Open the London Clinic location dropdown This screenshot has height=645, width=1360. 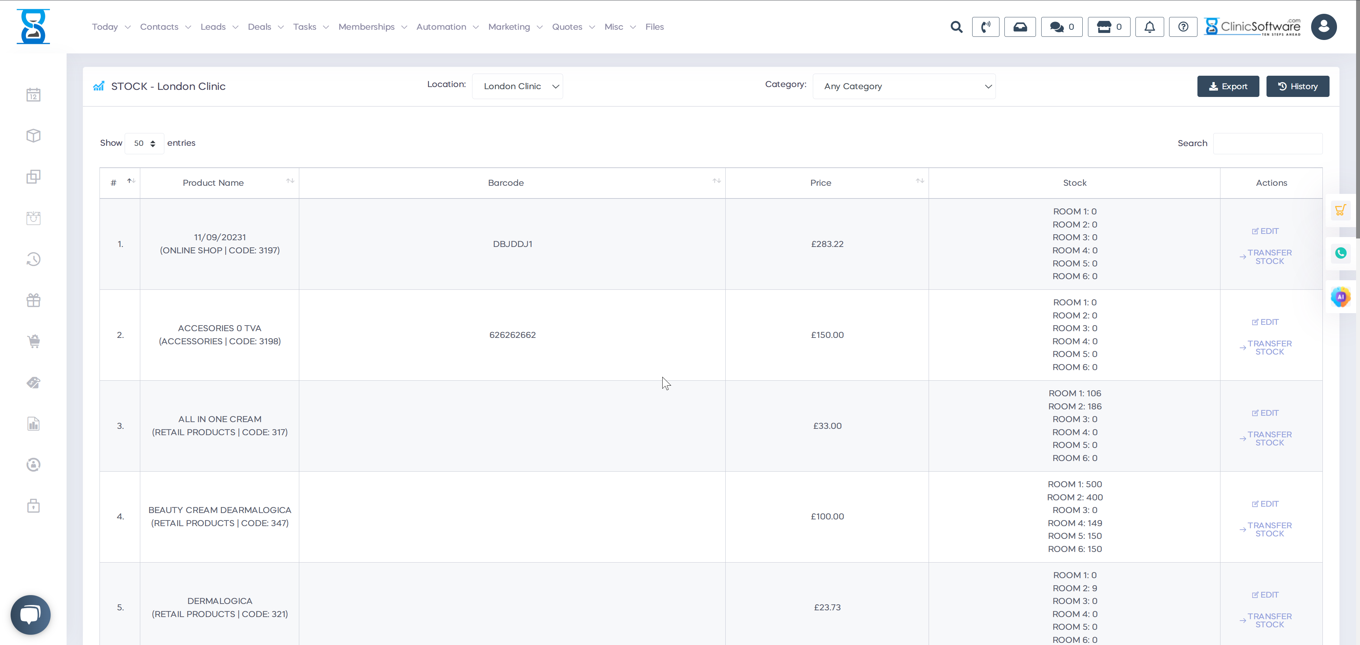pyautogui.click(x=517, y=86)
